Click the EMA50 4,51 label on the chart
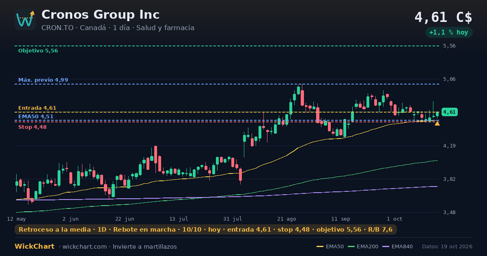The image size is (487, 256). 36,117
